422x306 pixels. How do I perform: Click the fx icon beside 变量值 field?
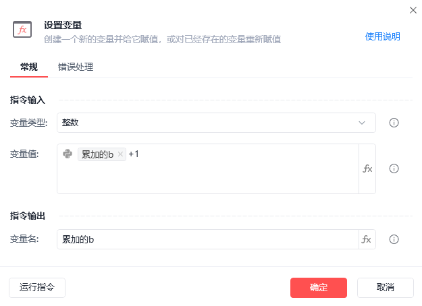tap(367, 169)
